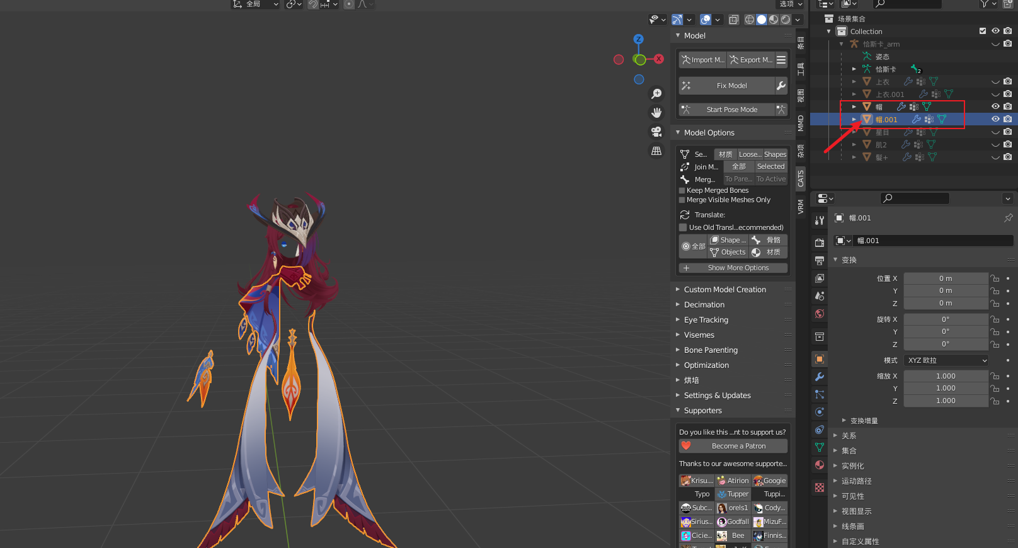The width and height of the screenshot is (1018, 548).
Task: Toggle render camera icon for 帽.001
Action: tap(1008, 119)
